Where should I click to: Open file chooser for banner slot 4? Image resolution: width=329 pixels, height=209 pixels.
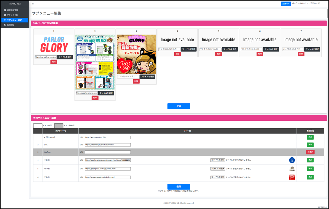pyautogui.click(x=189, y=49)
